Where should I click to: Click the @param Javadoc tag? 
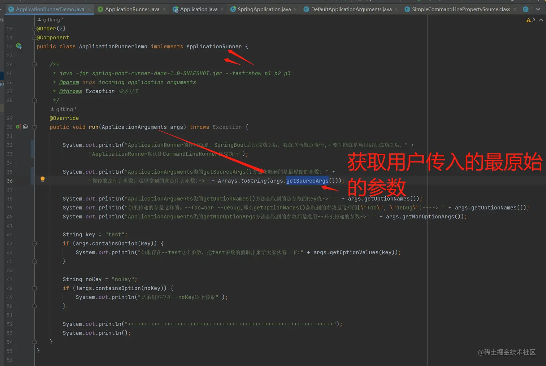click(x=69, y=82)
